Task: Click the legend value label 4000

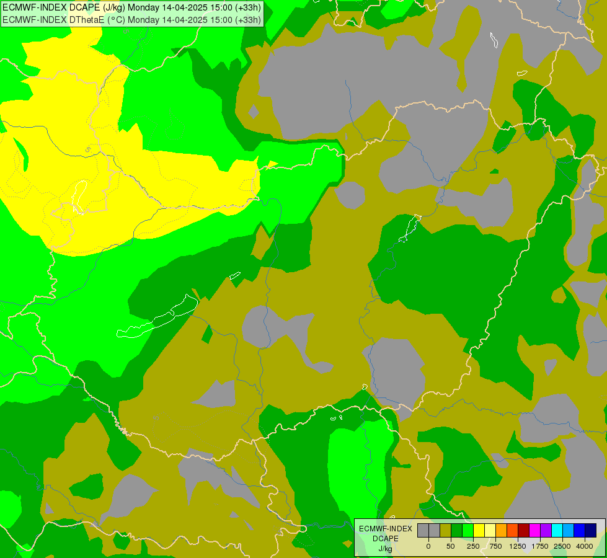Action: (585, 546)
